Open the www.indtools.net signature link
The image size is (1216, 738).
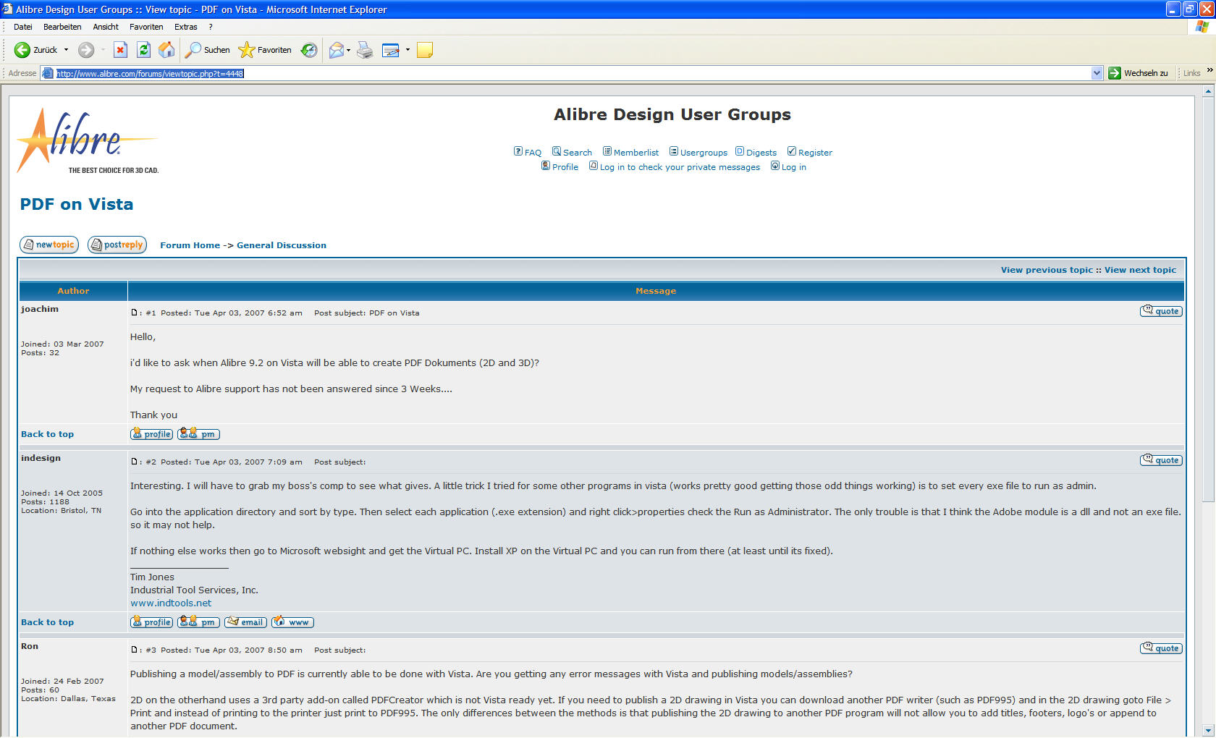tap(171, 603)
